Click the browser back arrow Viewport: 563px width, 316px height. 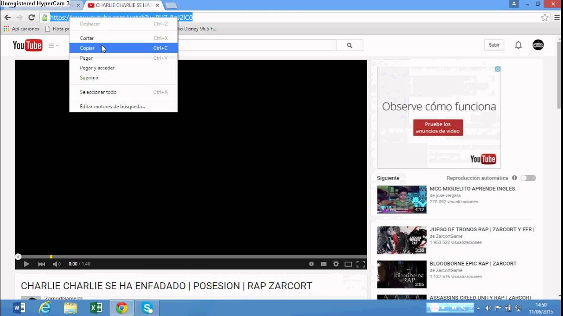[x=7, y=18]
